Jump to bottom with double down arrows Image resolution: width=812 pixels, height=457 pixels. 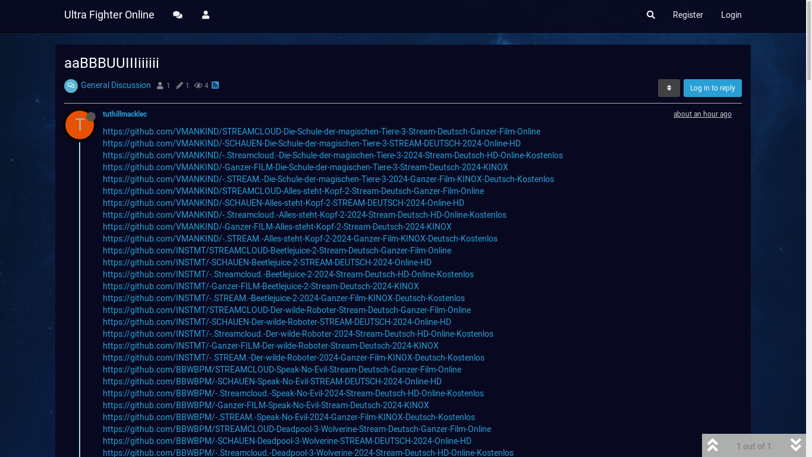coord(796,445)
